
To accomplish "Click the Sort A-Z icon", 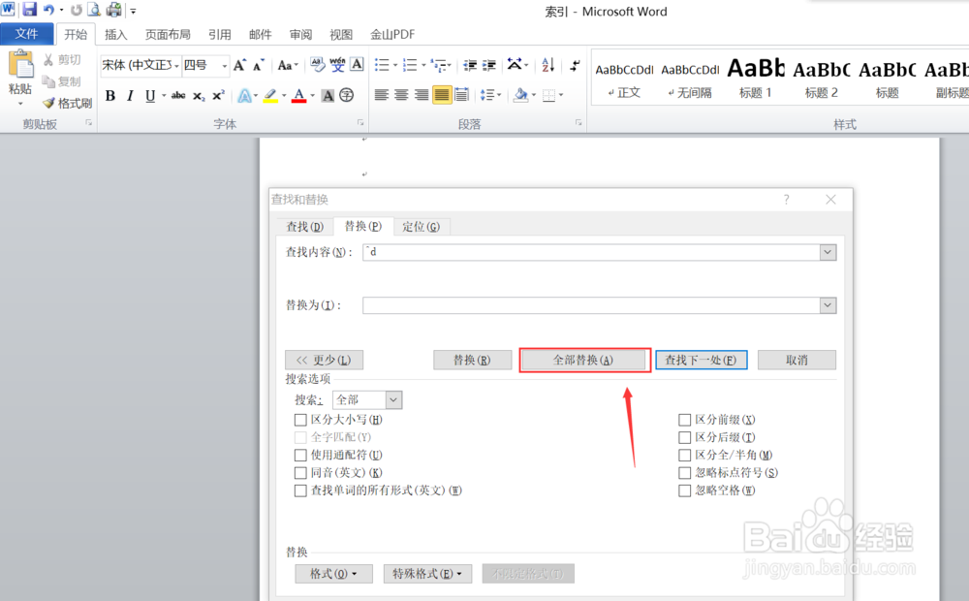I will [547, 65].
